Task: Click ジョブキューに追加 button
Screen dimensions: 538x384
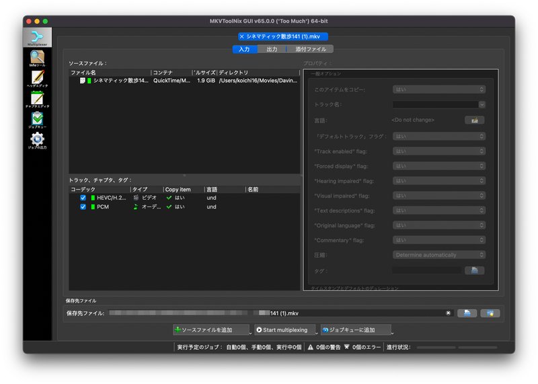Action: [355, 330]
